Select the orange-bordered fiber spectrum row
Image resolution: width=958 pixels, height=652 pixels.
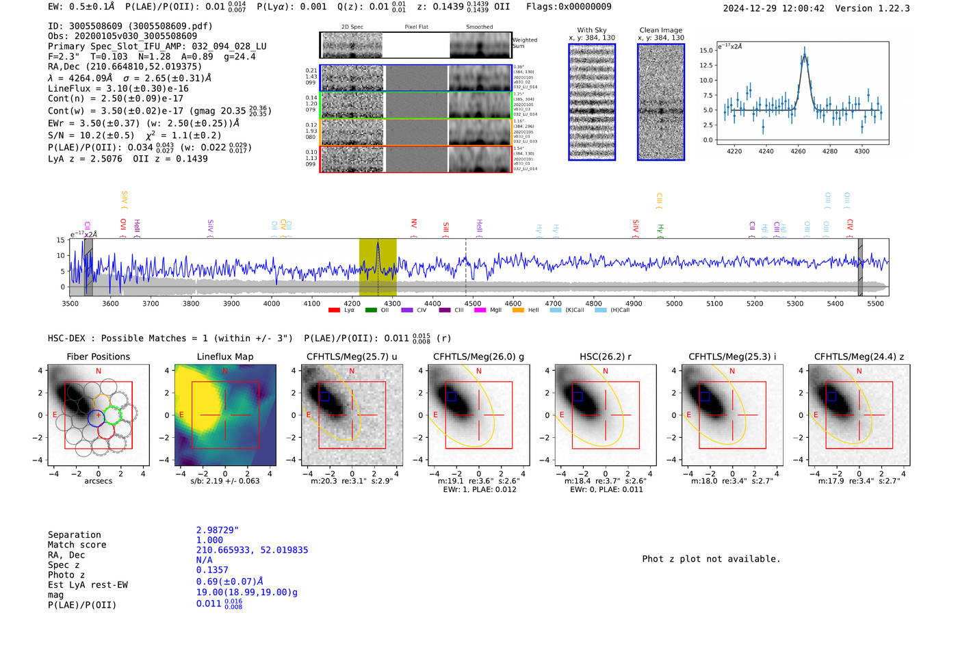415,132
